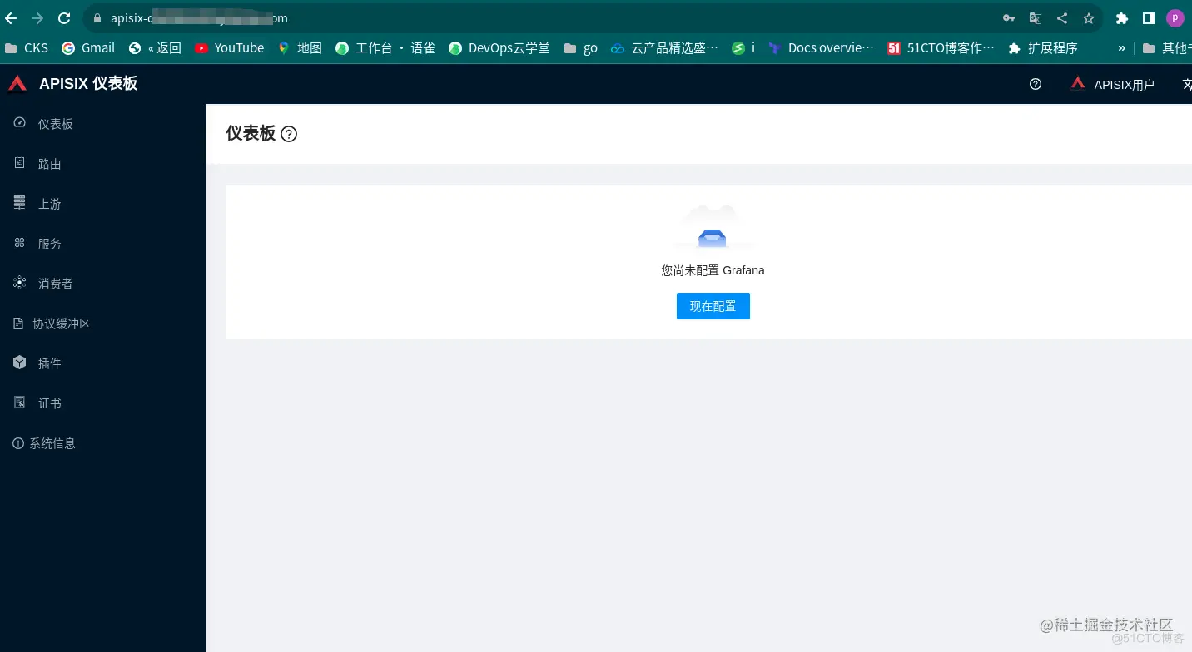Select 上游 in the sidebar
This screenshot has height=652, width=1192.
[102, 204]
